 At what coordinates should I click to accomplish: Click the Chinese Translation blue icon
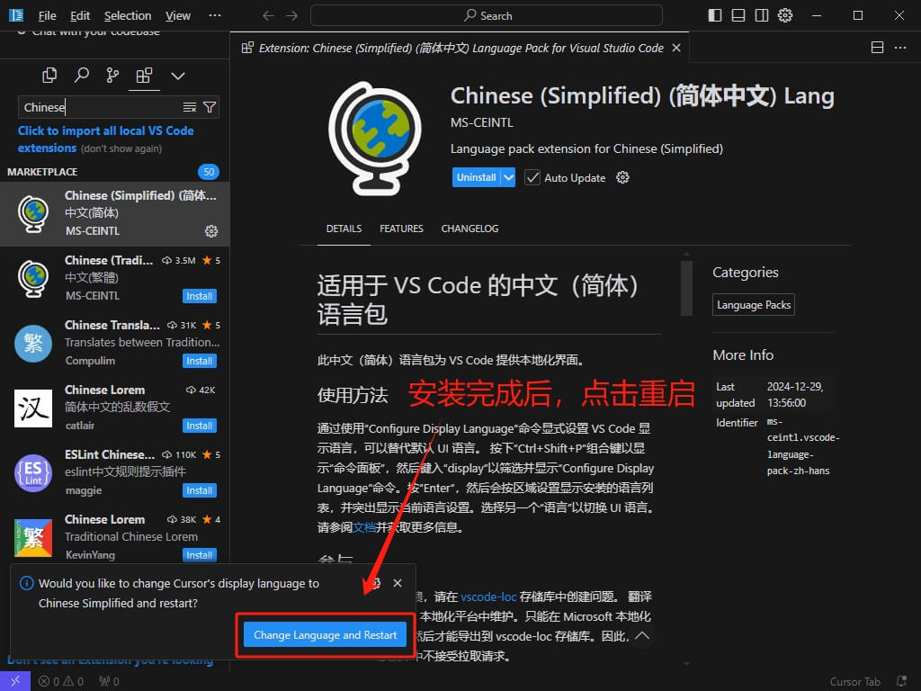coord(33,343)
